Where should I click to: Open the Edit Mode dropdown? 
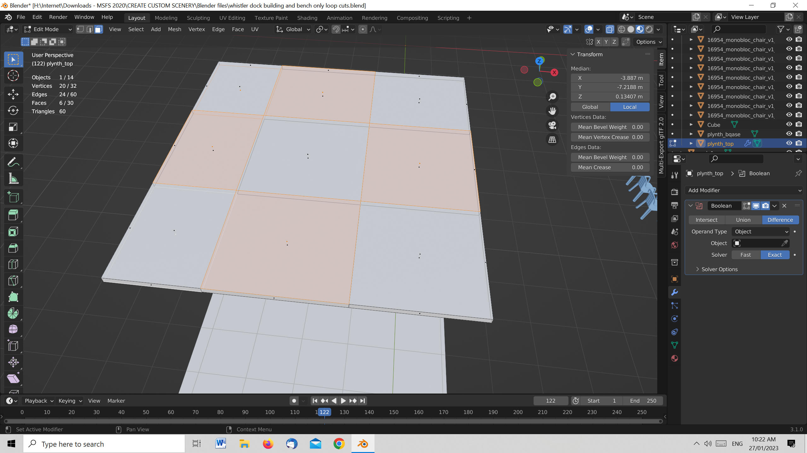[x=48, y=29]
